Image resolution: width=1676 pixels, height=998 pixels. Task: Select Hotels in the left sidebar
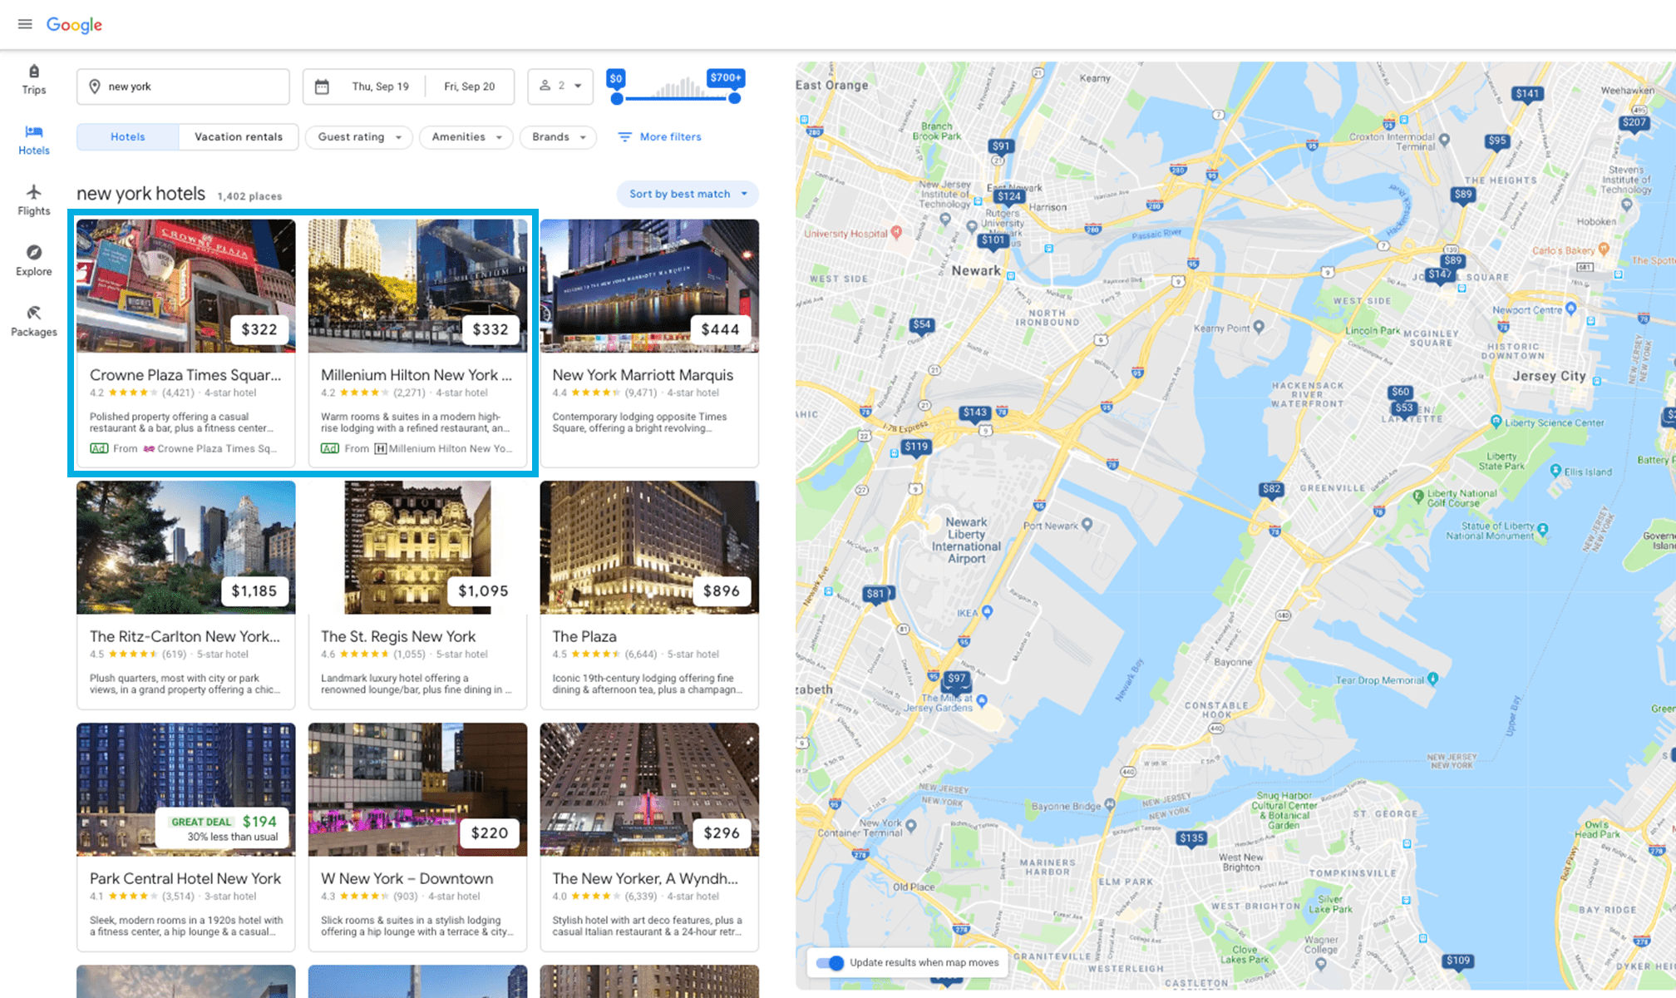pos(34,141)
